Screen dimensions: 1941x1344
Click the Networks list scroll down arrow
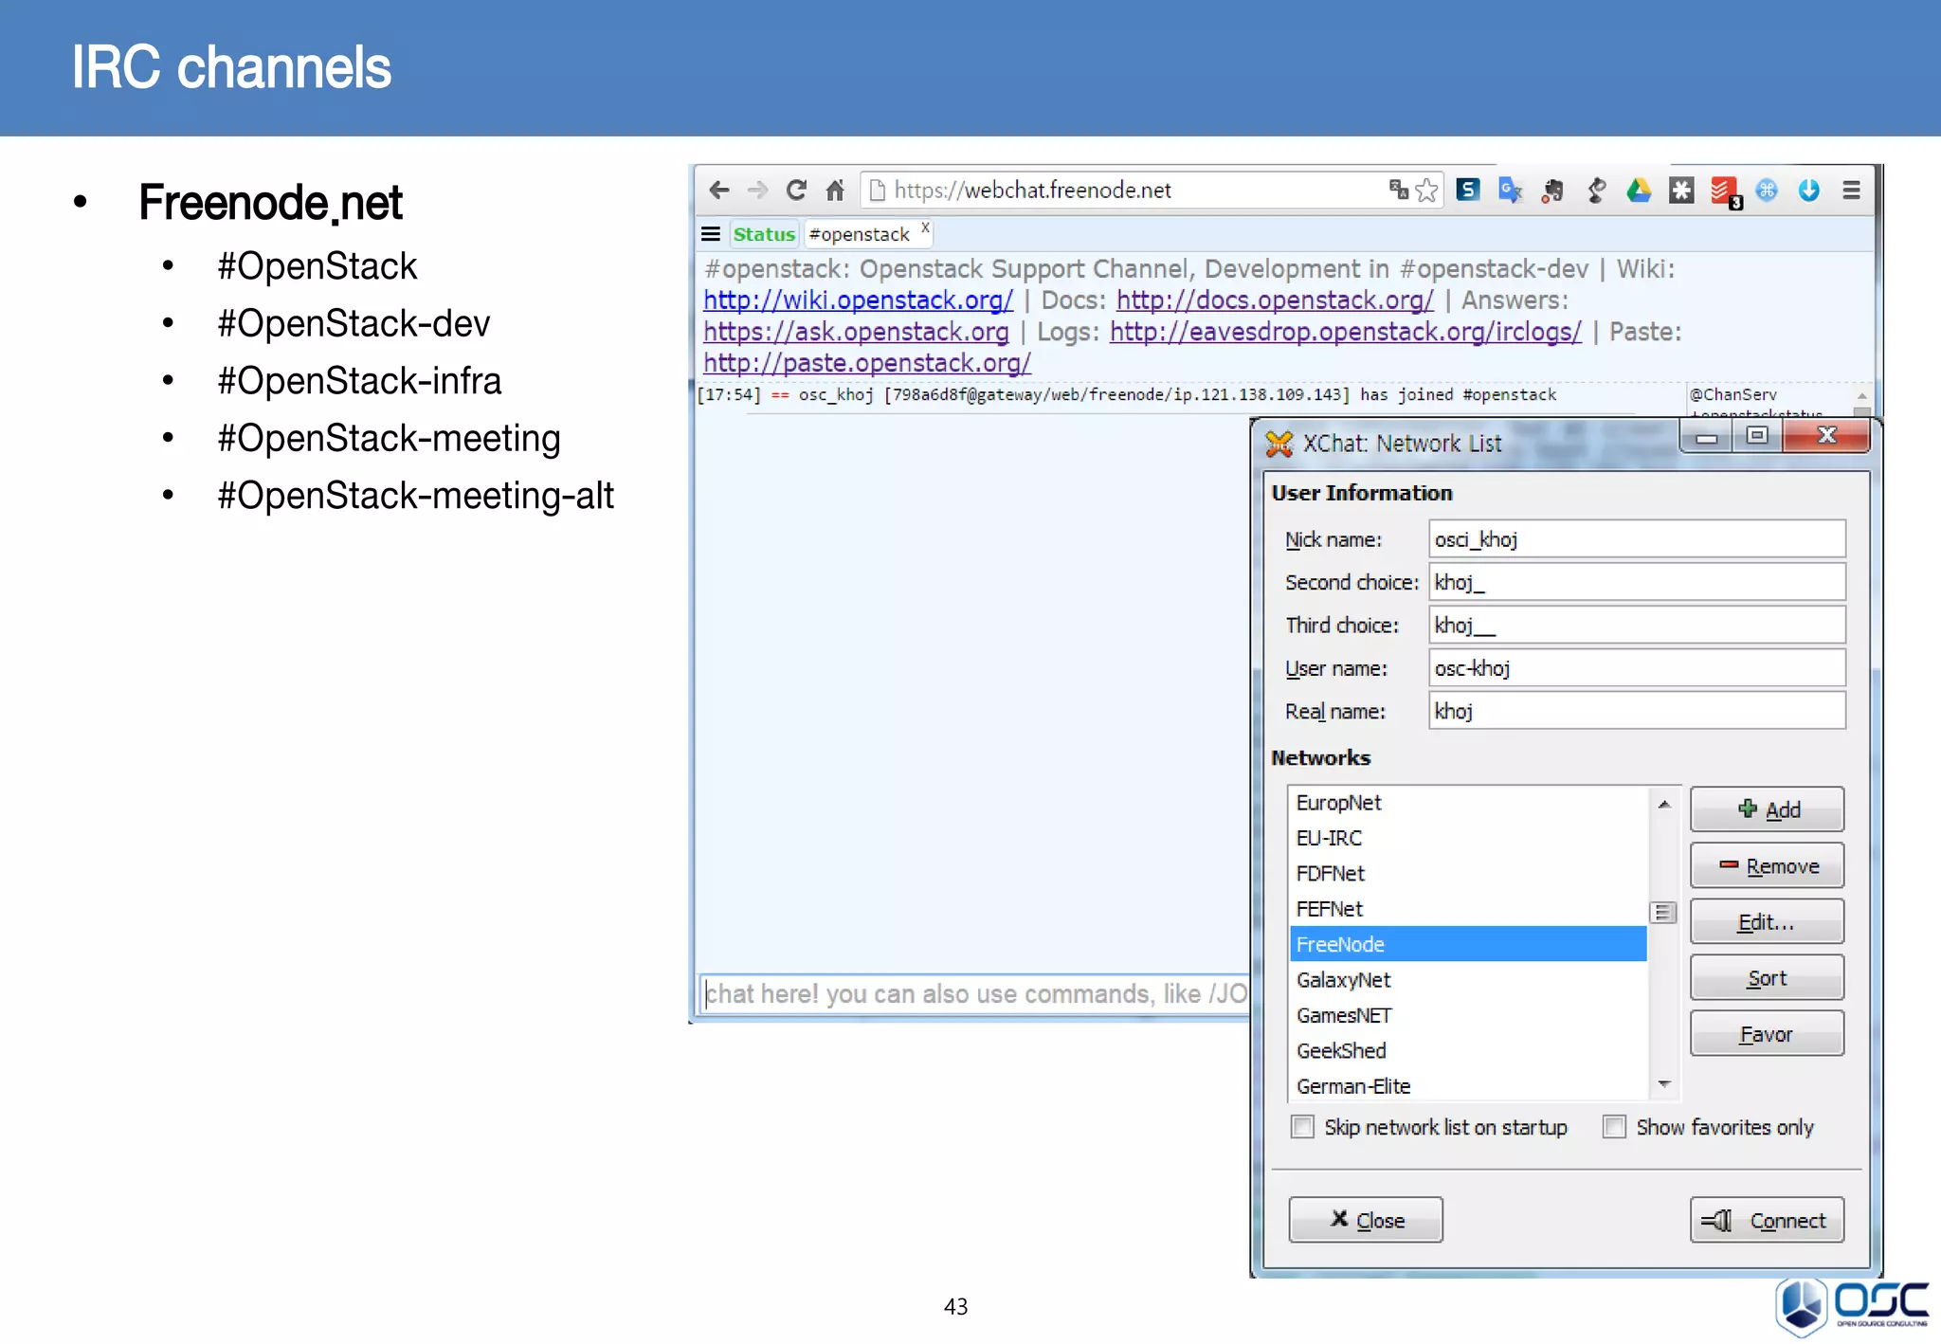1664,1083
